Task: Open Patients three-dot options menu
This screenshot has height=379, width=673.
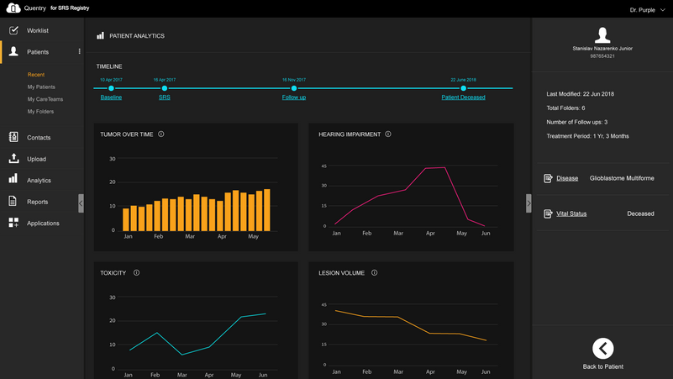Action: point(80,51)
